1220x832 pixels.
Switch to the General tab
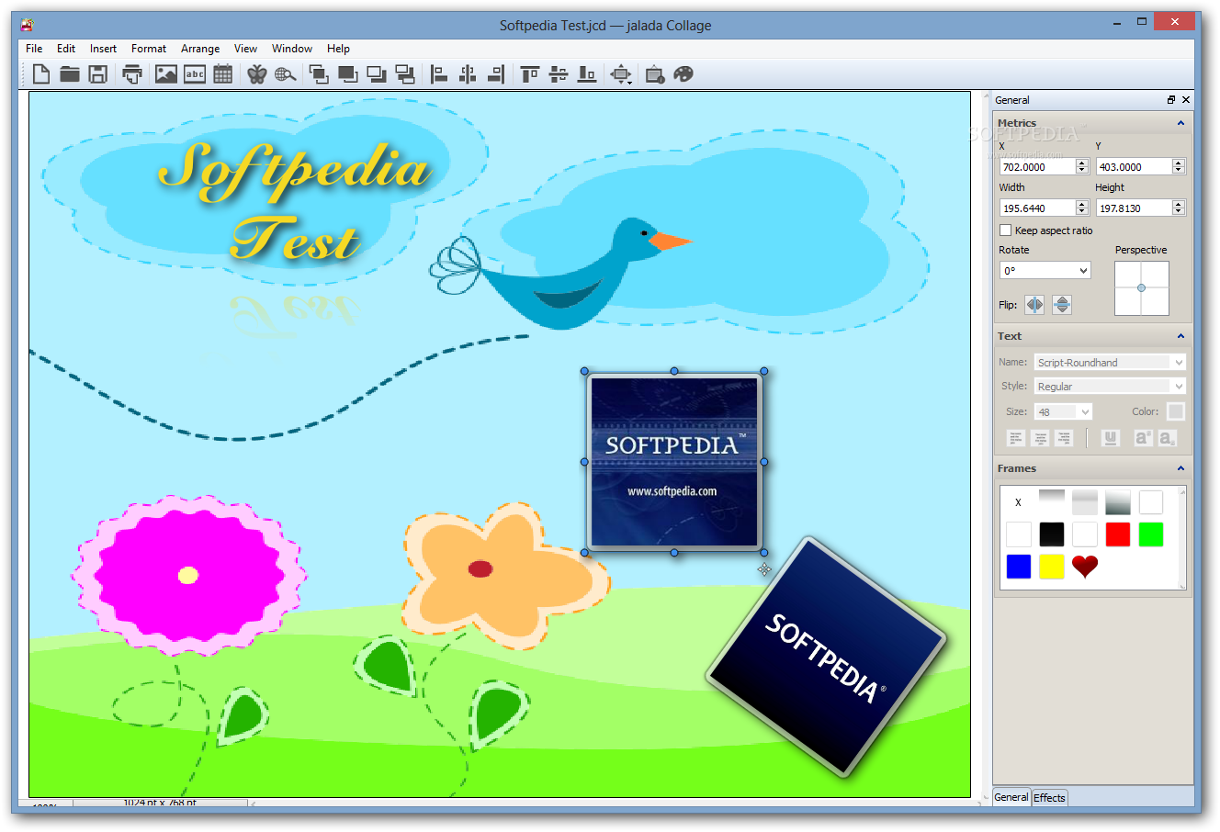click(1011, 797)
